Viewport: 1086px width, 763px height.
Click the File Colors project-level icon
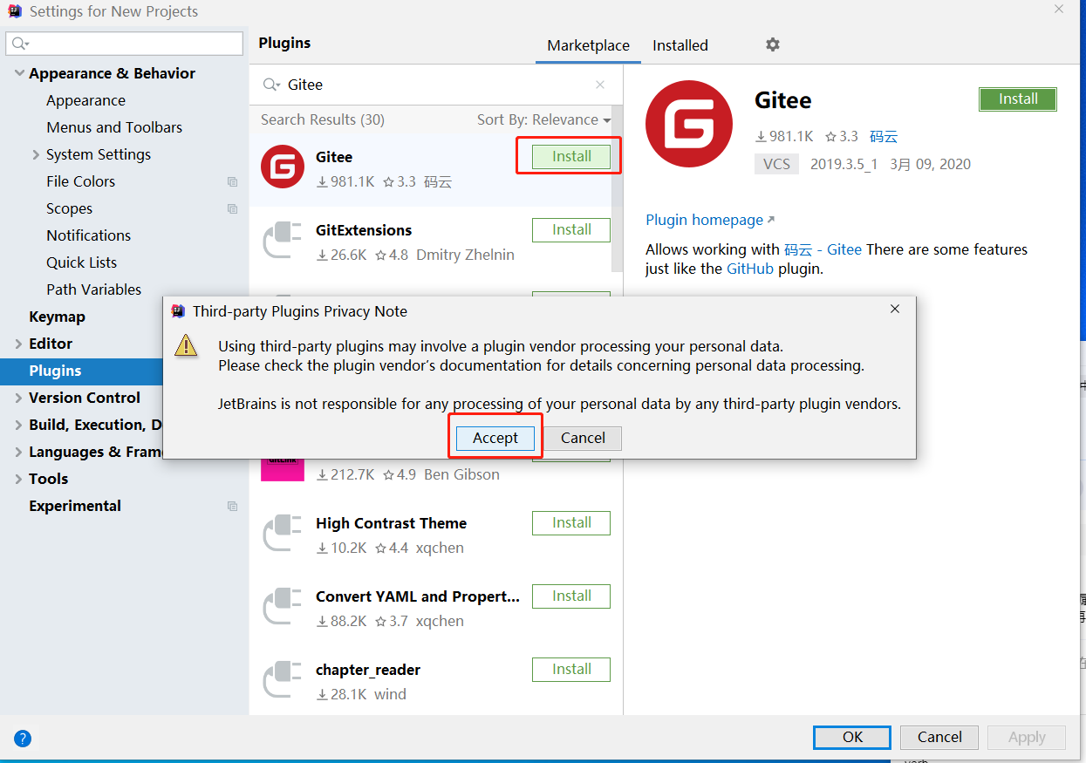[x=232, y=181]
